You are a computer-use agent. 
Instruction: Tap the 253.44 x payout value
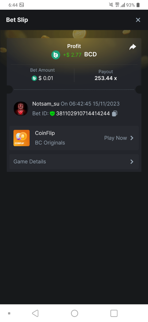[x=106, y=78]
